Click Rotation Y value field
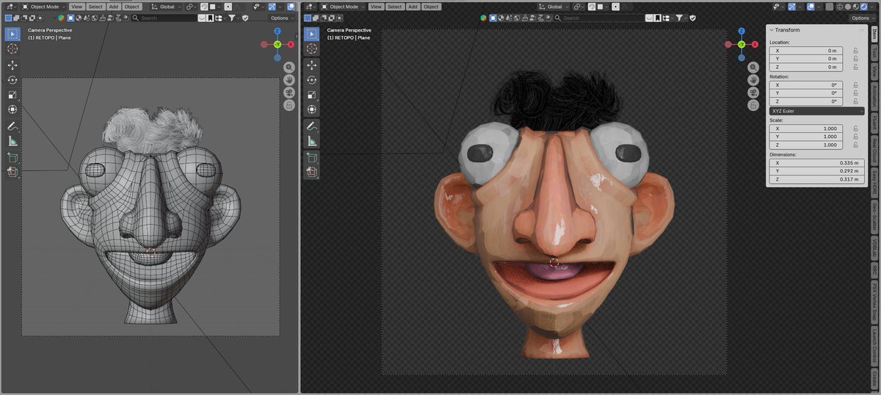This screenshot has height=395, width=881. click(806, 93)
